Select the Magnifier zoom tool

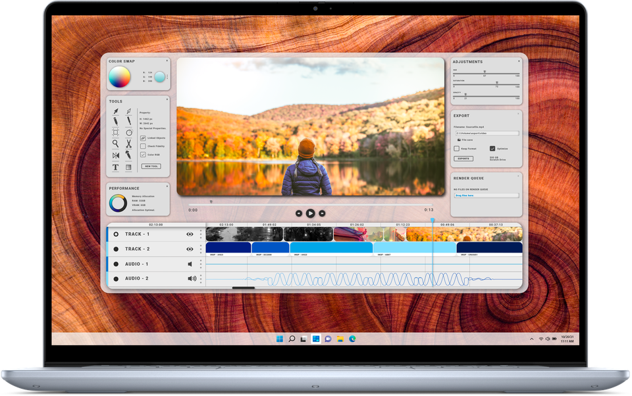coord(116,143)
